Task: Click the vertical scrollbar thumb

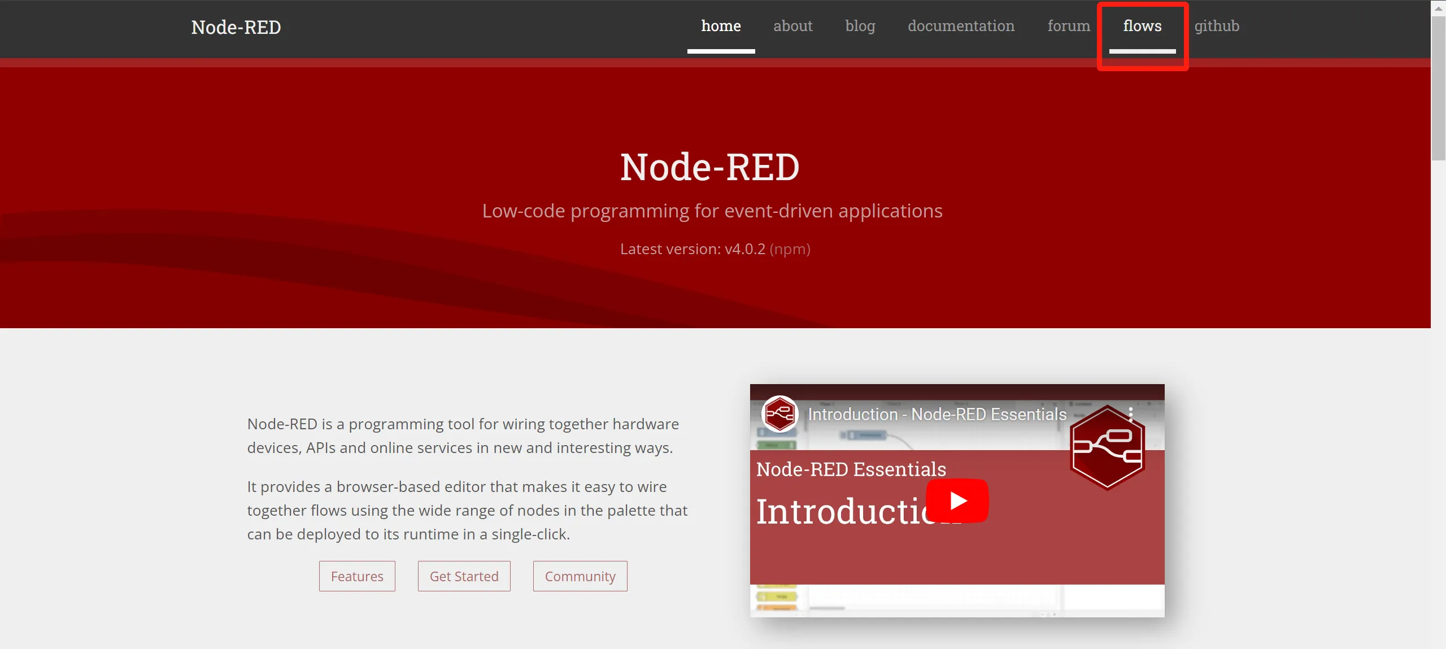Action: 1438,88
